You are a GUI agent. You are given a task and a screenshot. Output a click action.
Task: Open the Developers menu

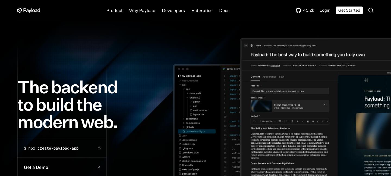click(174, 10)
